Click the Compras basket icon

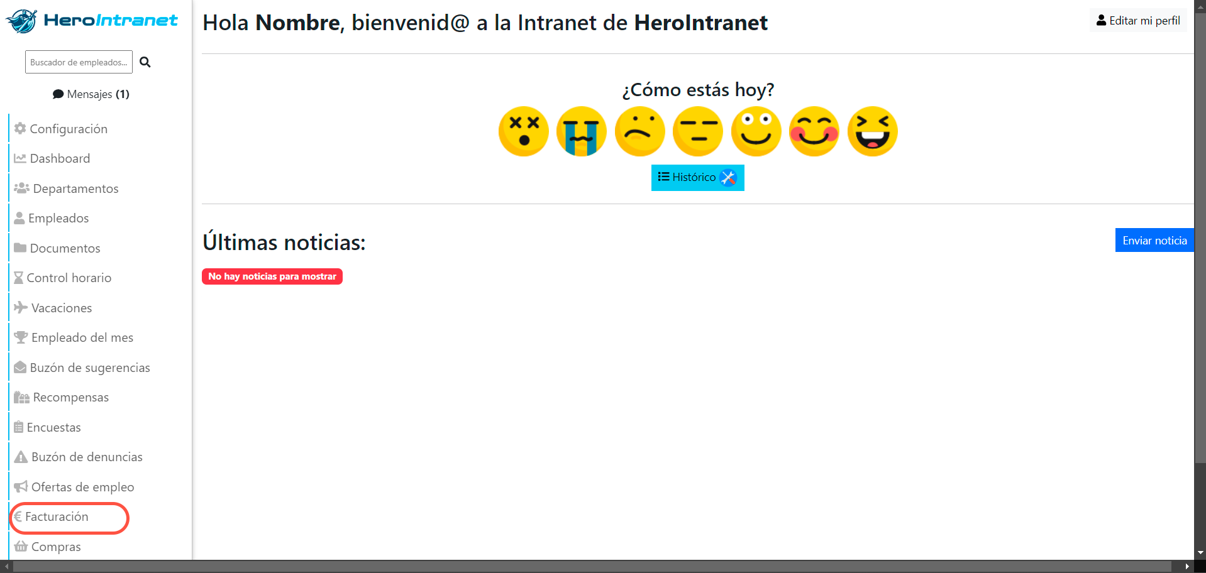point(21,546)
